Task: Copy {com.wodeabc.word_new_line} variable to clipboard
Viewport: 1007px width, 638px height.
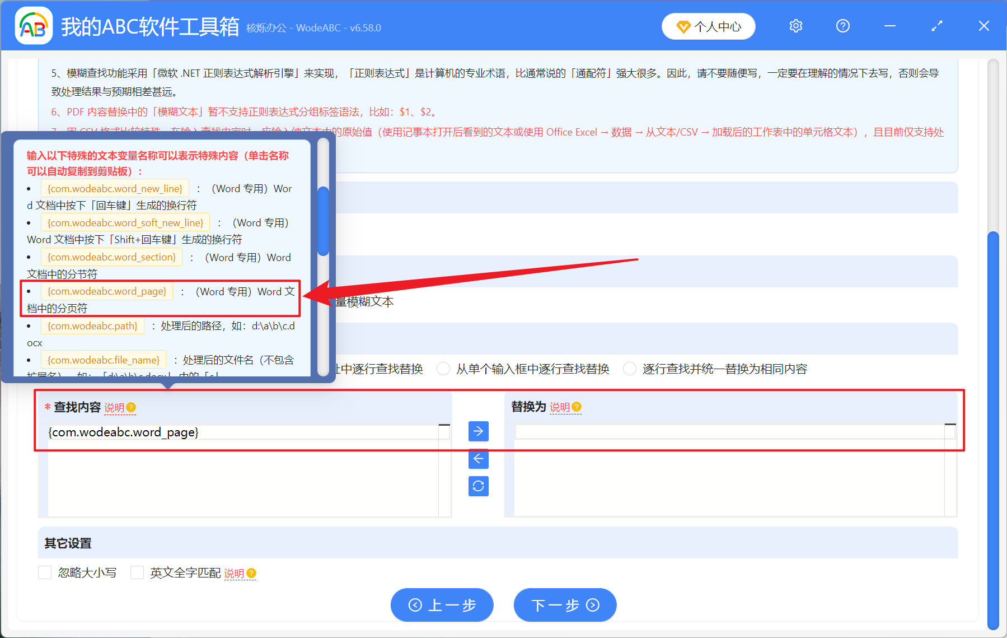Action: (115, 188)
